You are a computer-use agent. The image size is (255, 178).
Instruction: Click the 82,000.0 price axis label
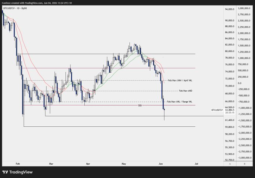click(229, 45)
